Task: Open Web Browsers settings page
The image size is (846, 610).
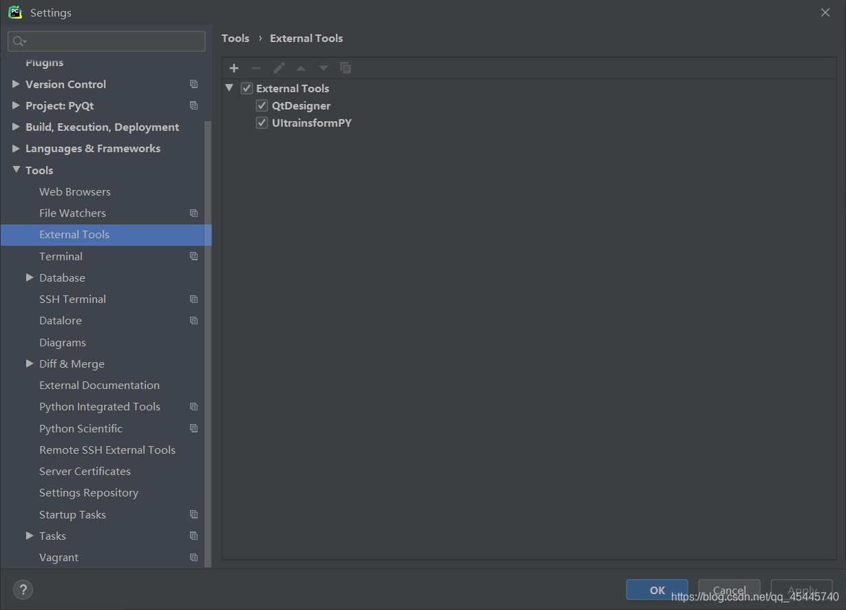Action: pos(75,191)
